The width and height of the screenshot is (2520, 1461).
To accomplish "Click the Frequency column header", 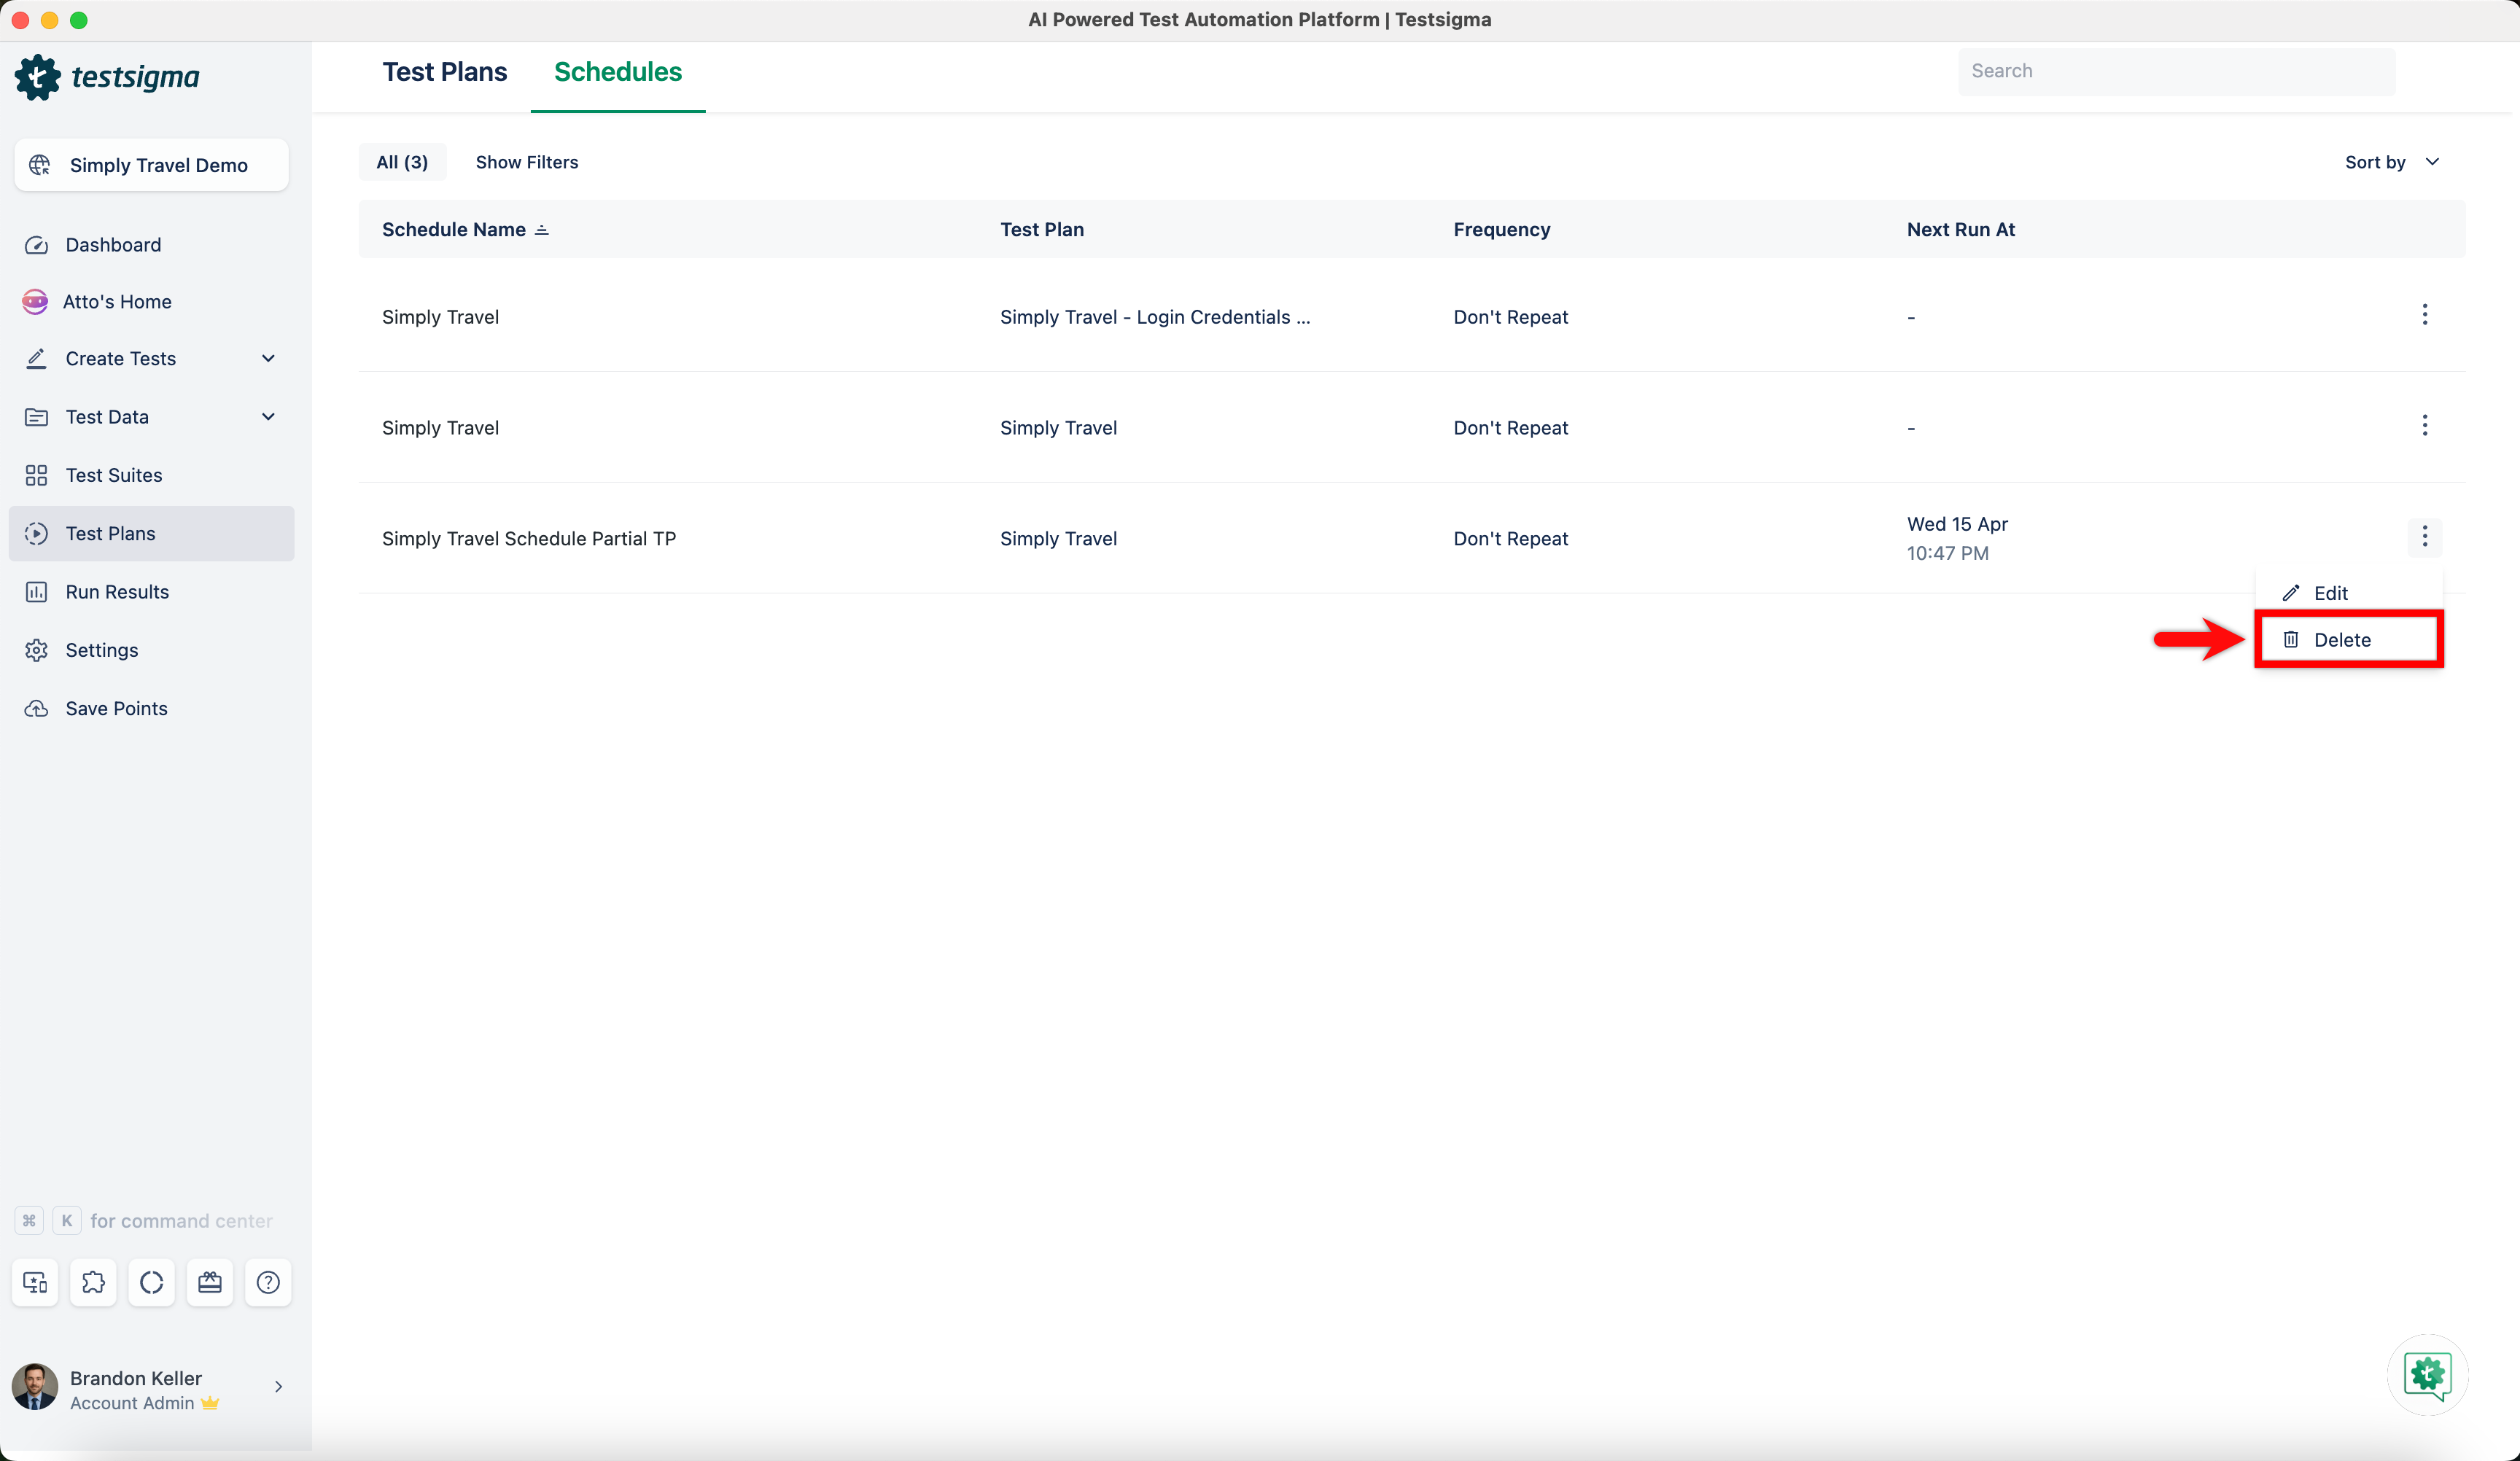I will click(1502, 230).
